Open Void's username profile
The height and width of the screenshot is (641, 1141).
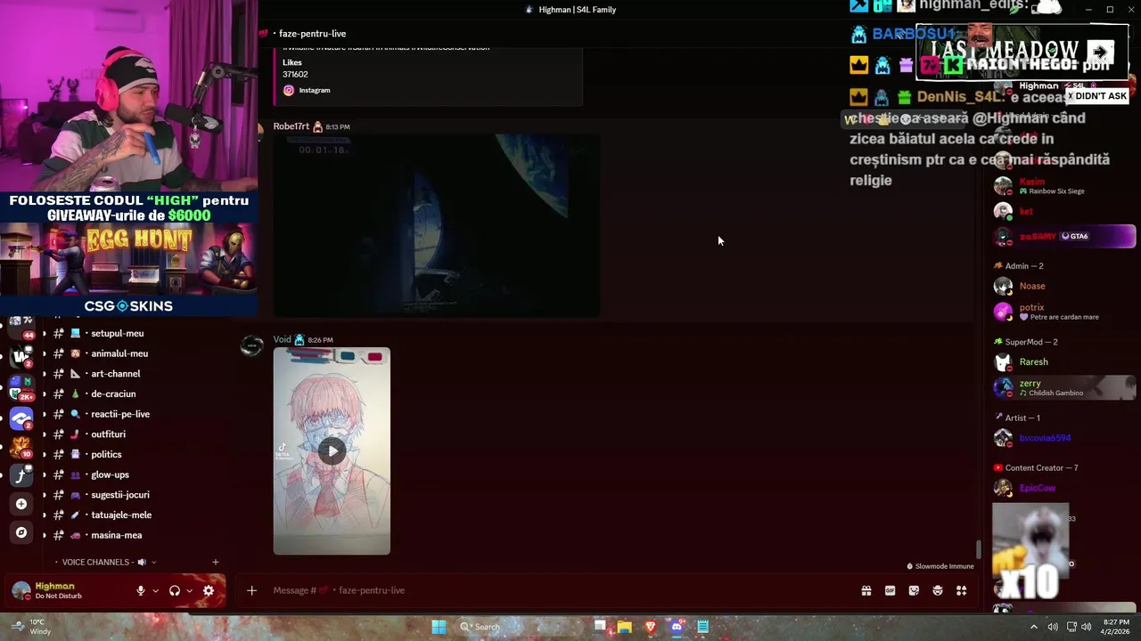coord(282,339)
